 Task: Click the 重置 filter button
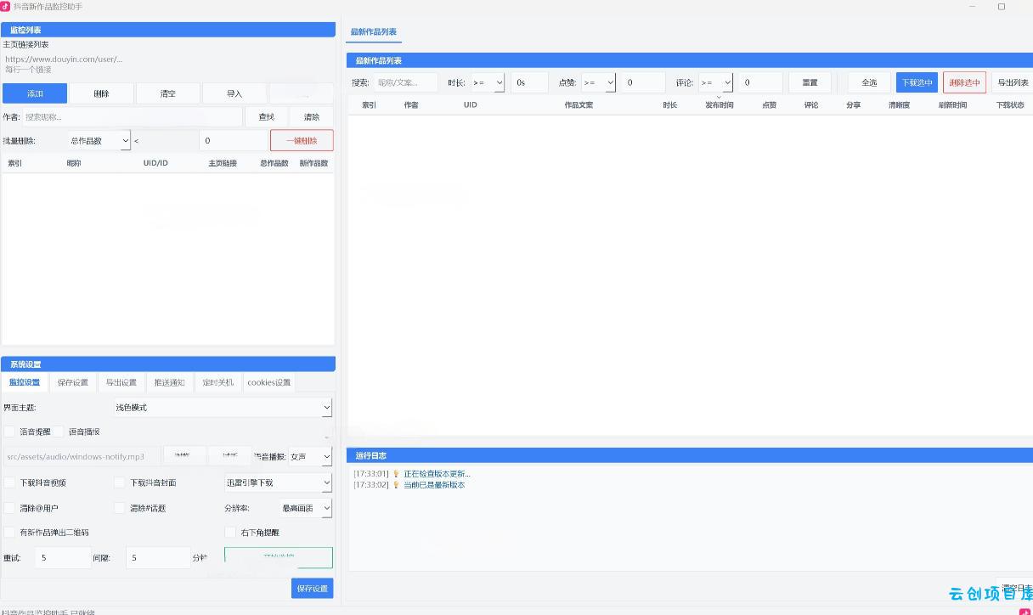[810, 82]
